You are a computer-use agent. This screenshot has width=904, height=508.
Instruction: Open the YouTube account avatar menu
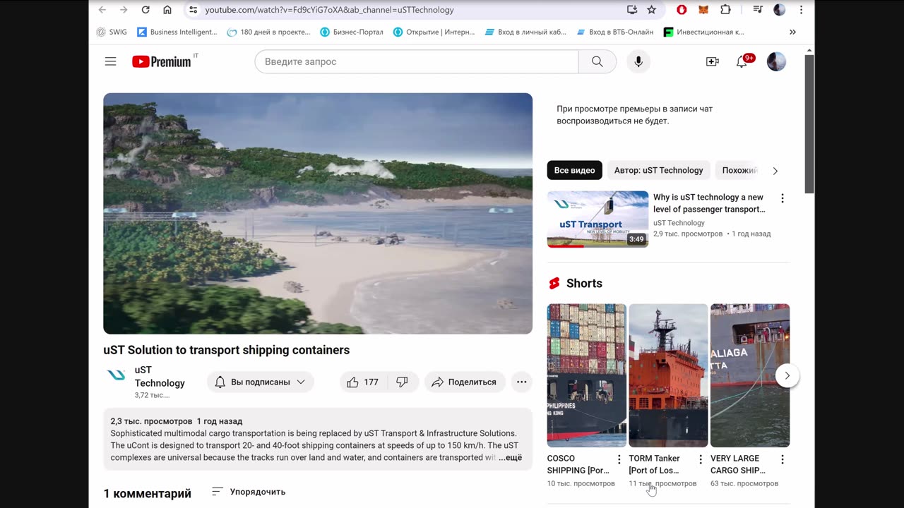pos(776,61)
